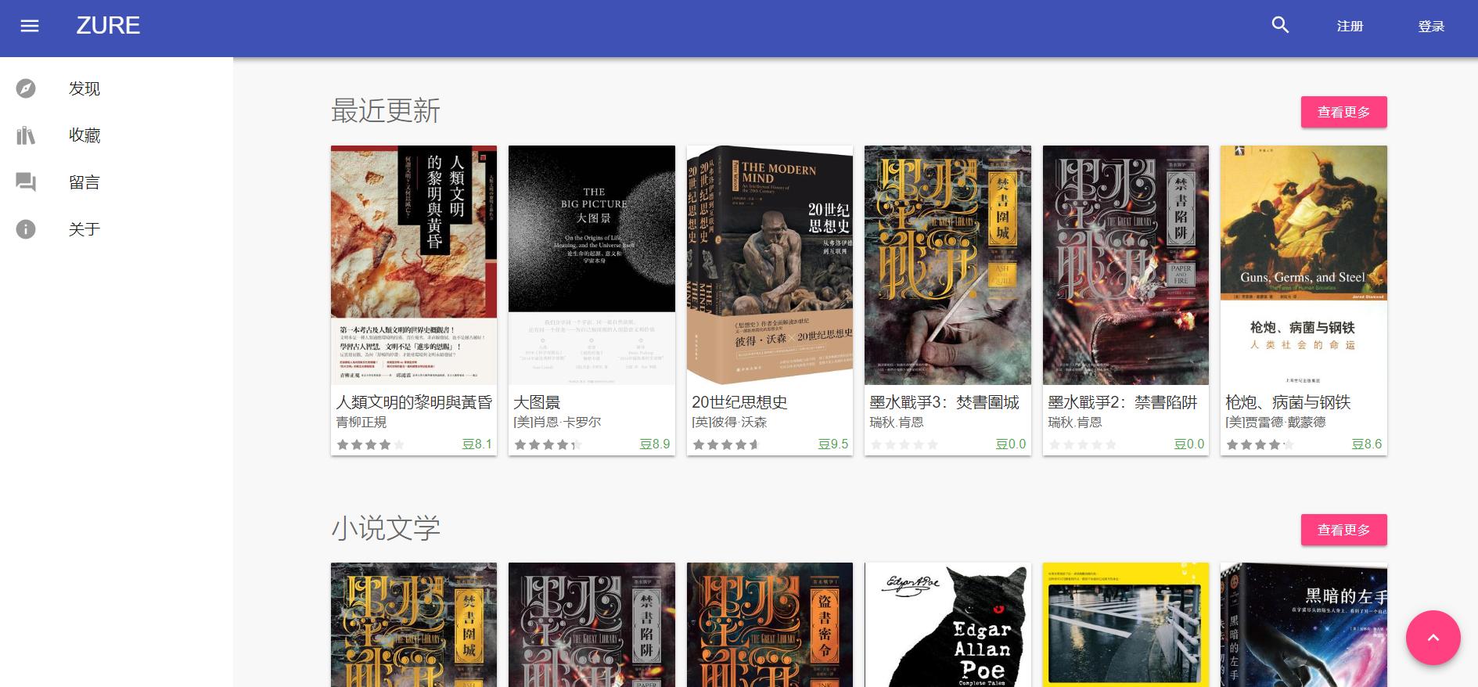This screenshot has height=687, width=1478.
Task: Open the yellow-framed photo book cover
Action: click(1126, 624)
